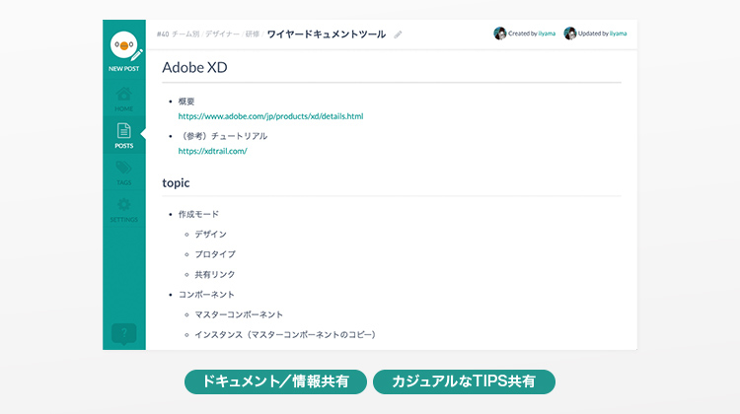The image size is (740, 414).
Task: Click the チーム別 breadcrumb
Action: tap(185, 34)
